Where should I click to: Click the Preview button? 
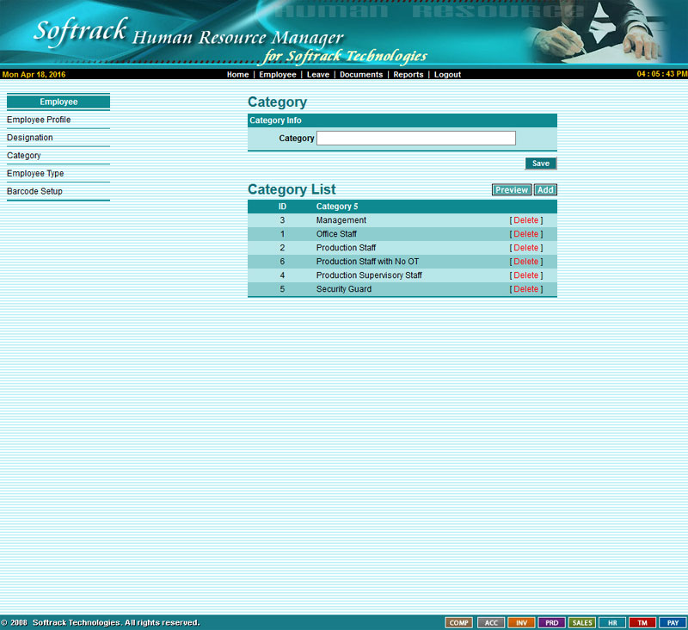pos(512,190)
